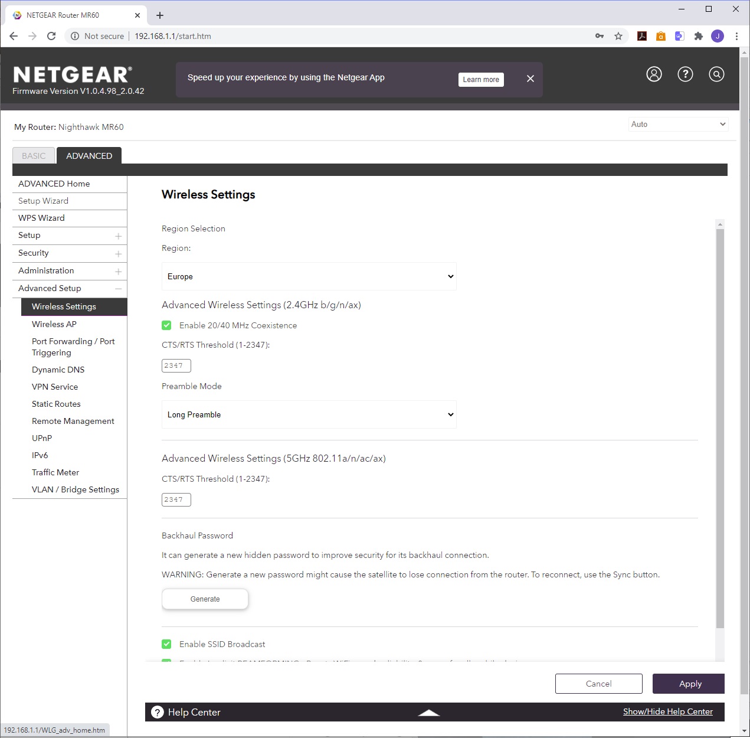Open IPv6 settings
The width and height of the screenshot is (750, 738).
click(x=40, y=455)
